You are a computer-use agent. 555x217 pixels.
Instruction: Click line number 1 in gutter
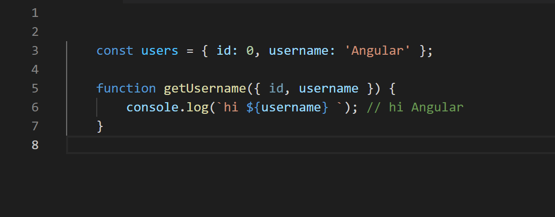[x=35, y=14]
